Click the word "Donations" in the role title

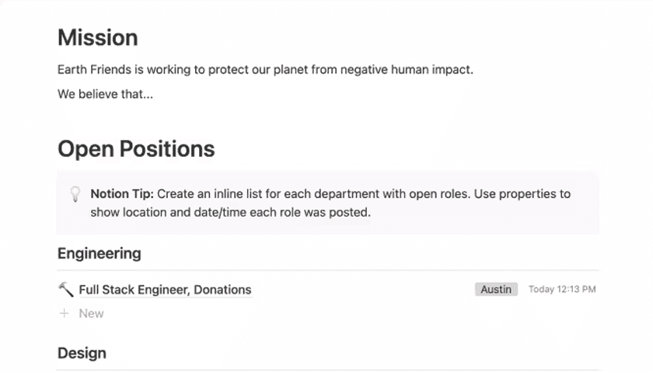click(222, 290)
